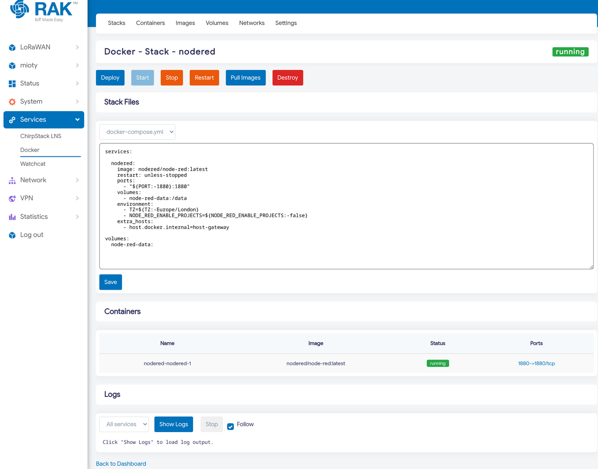Image resolution: width=598 pixels, height=469 pixels.
Task: Switch to the Images tab
Action: coord(185,23)
